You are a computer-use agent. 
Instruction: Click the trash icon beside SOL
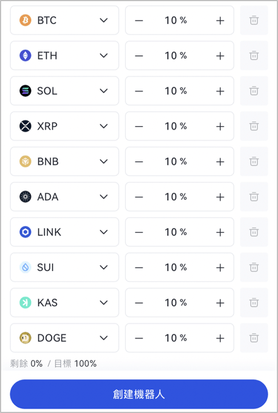coord(254,91)
